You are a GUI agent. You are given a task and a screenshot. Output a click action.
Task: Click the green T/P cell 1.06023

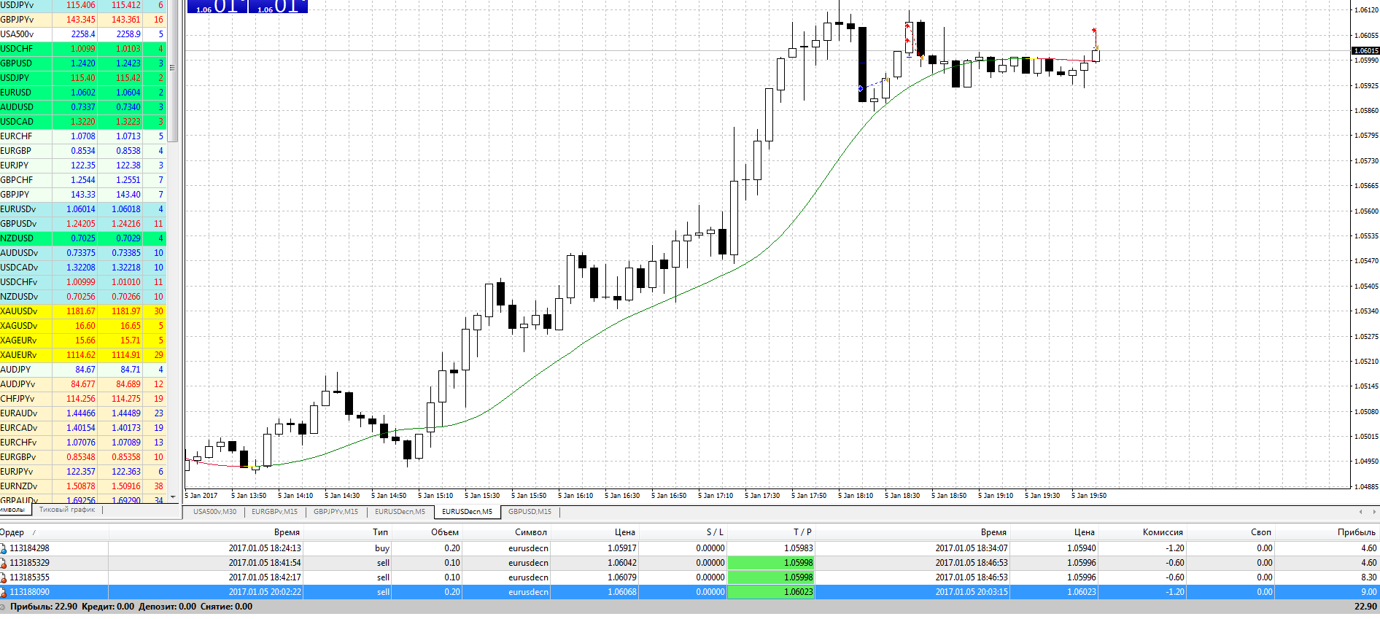[771, 592]
